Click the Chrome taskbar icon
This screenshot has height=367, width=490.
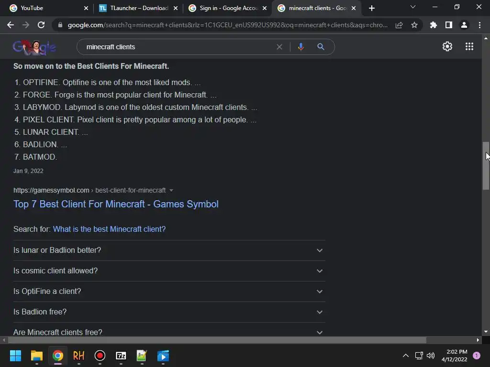(x=58, y=356)
